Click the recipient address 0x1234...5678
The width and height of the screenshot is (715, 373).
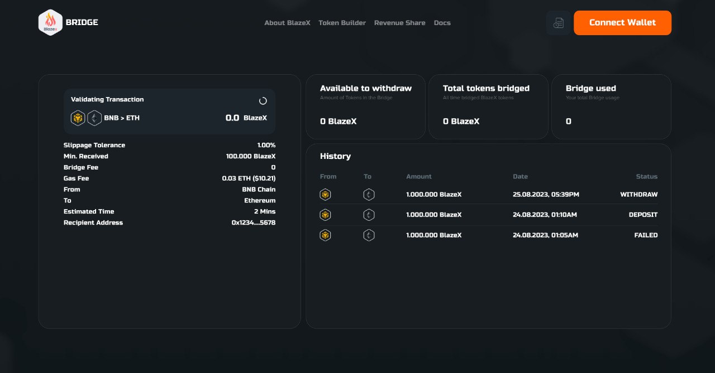(253, 222)
